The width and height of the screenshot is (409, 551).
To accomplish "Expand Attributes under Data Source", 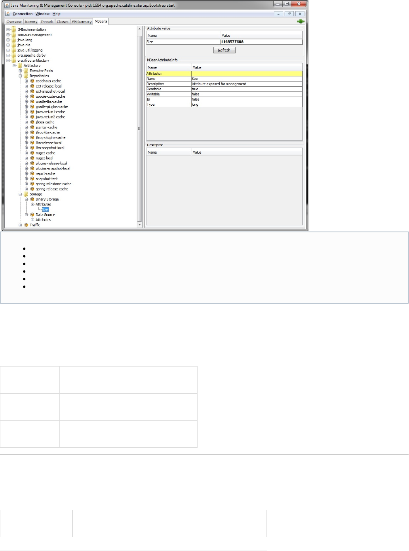I will 32,220.
